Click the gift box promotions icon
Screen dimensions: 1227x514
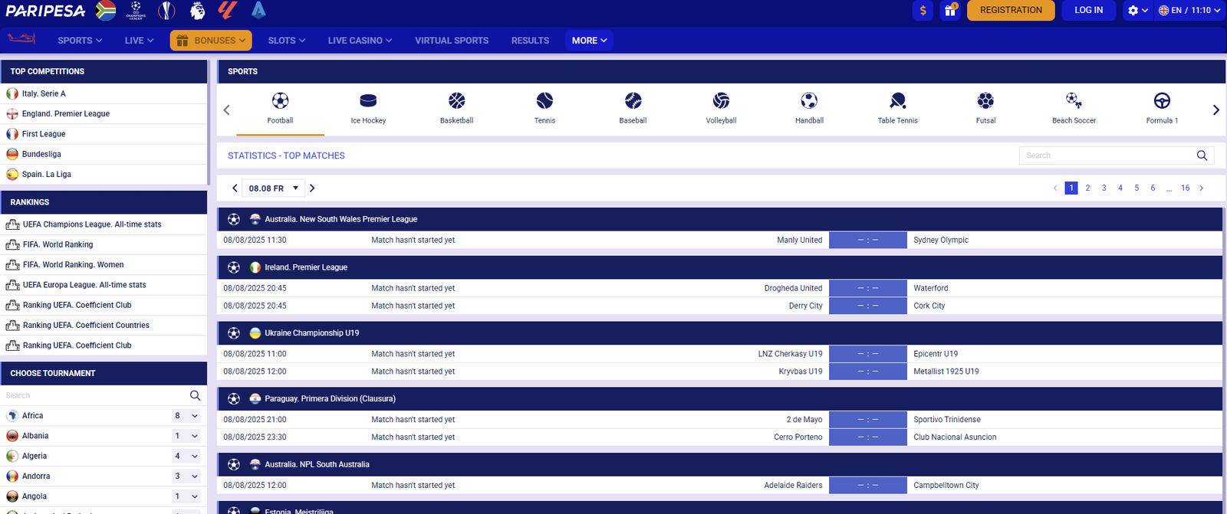point(950,10)
